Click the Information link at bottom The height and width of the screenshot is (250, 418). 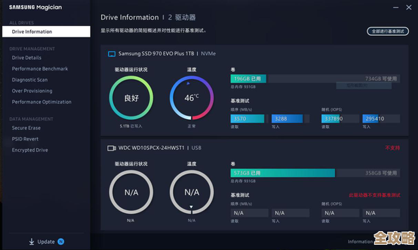tap(360, 242)
